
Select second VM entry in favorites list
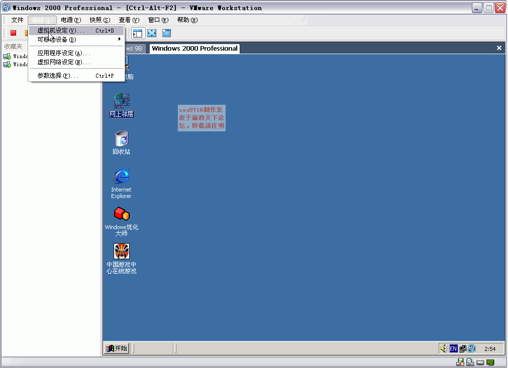[15, 64]
